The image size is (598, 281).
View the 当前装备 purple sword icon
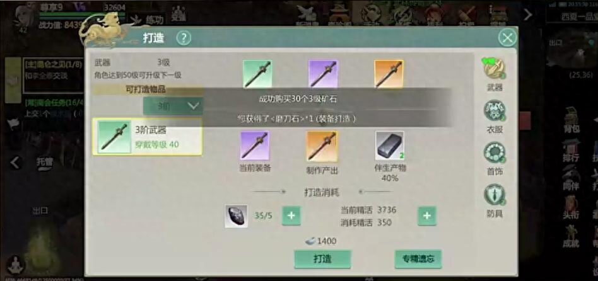click(255, 146)
